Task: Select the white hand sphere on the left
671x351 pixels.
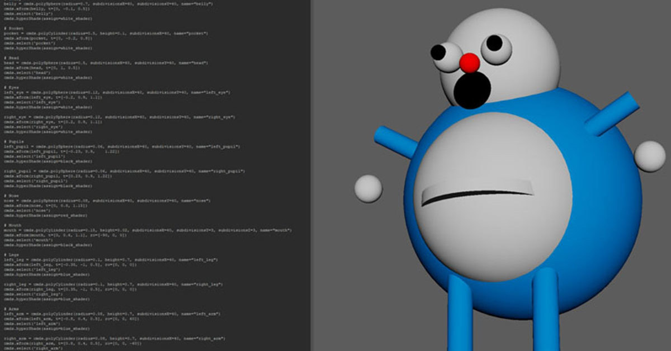Action: click(368, 188)
